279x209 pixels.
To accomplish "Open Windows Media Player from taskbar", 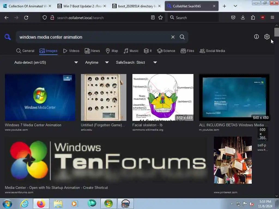I will tap(74, 204).
